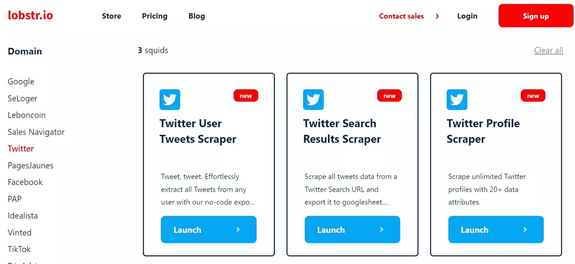Click the new badge on Twitter User Tweets Scraper
The height and width of the screenshot is (264, 575).
click(246, 96)
